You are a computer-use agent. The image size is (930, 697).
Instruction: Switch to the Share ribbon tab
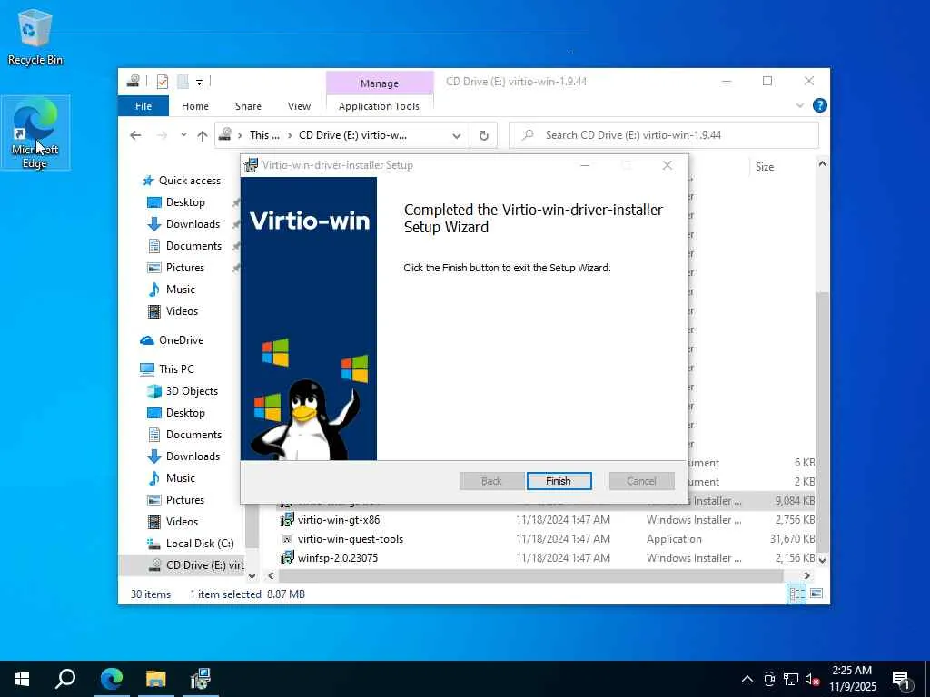248,106
